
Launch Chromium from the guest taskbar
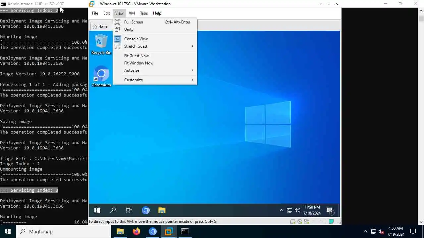146,210
